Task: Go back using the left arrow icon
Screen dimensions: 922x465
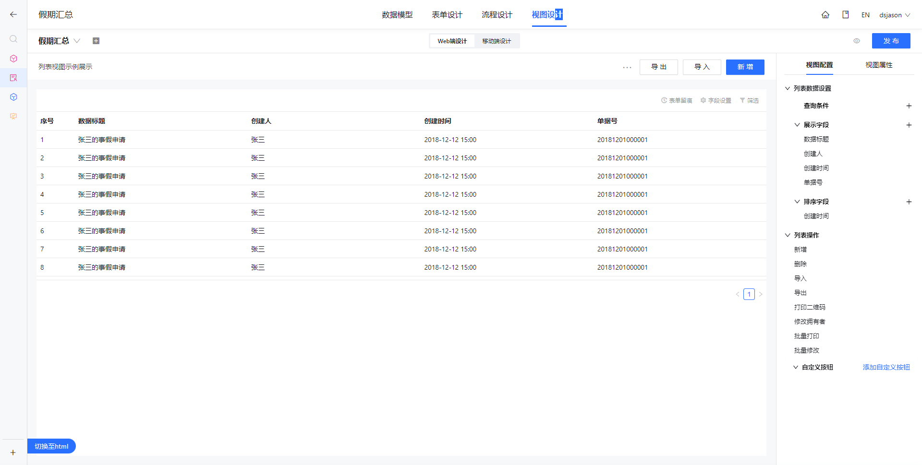Action: pos(13,14)
